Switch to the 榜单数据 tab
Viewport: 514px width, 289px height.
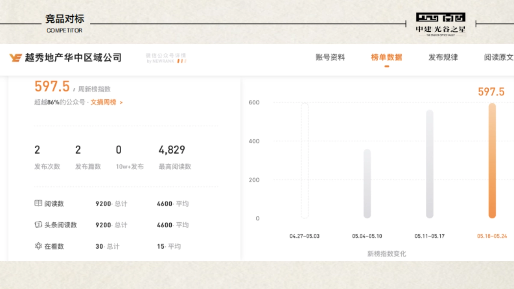click(x=386, y=57)
